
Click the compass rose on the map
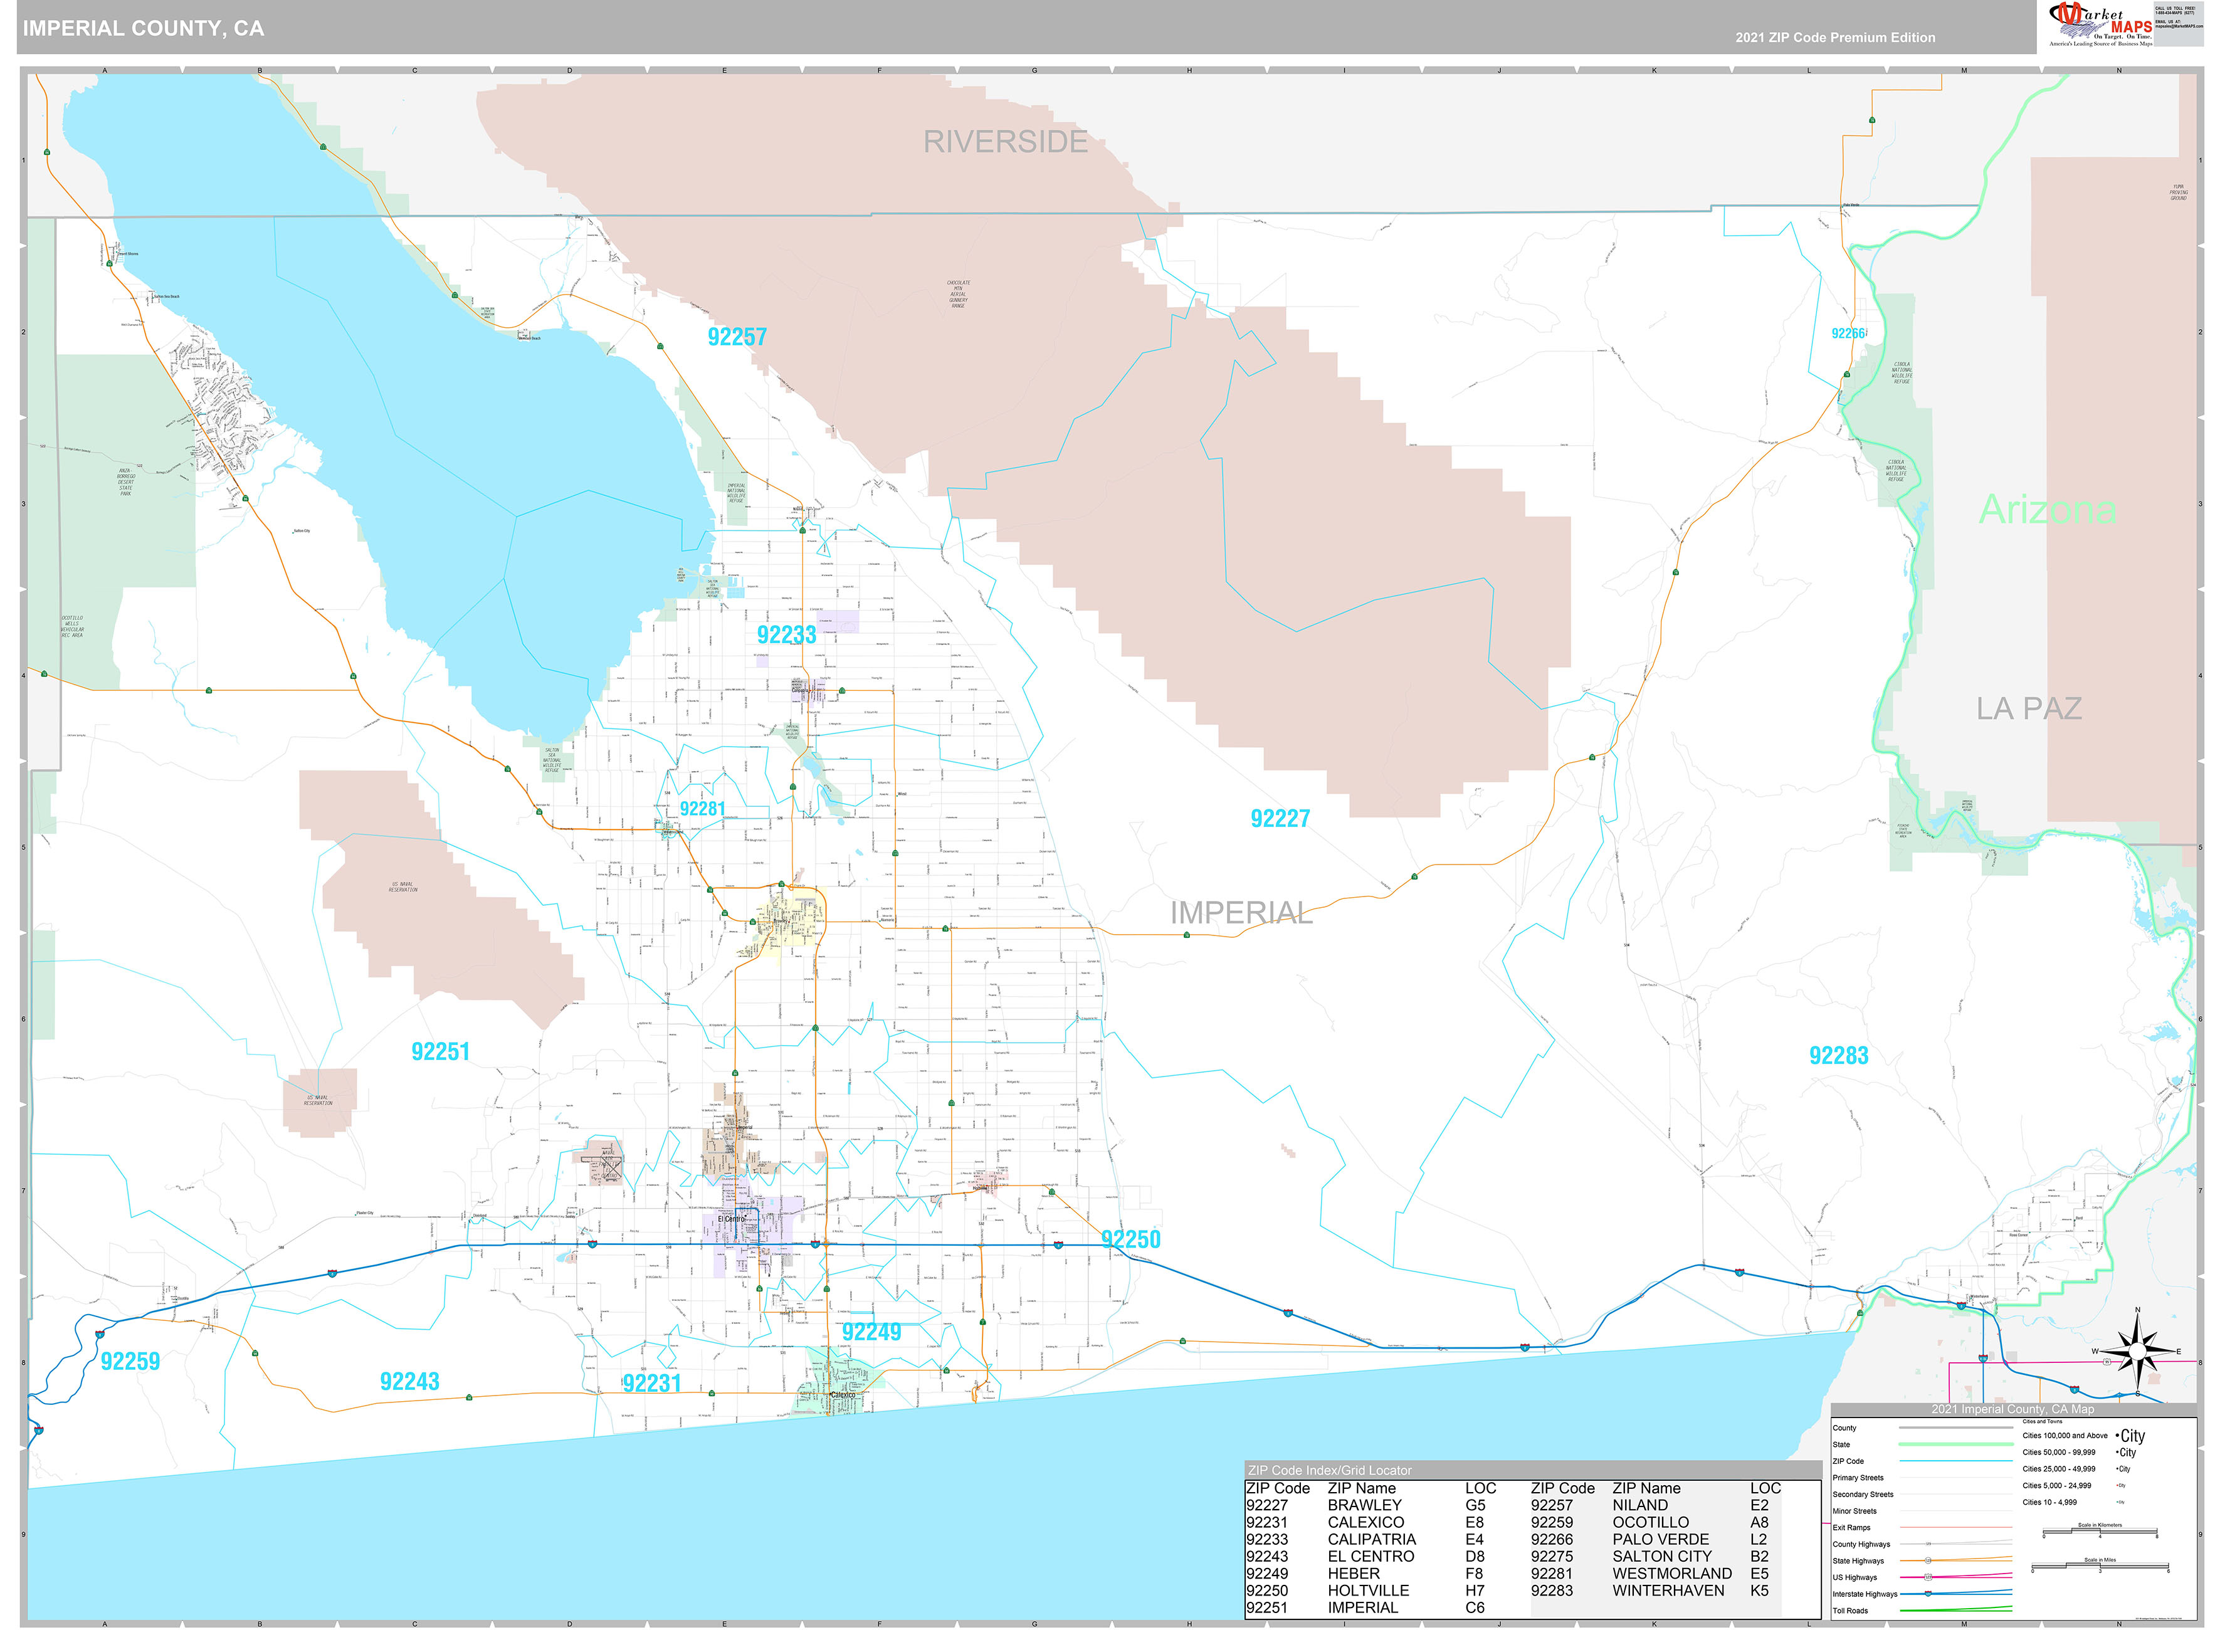(2137, 1352)
